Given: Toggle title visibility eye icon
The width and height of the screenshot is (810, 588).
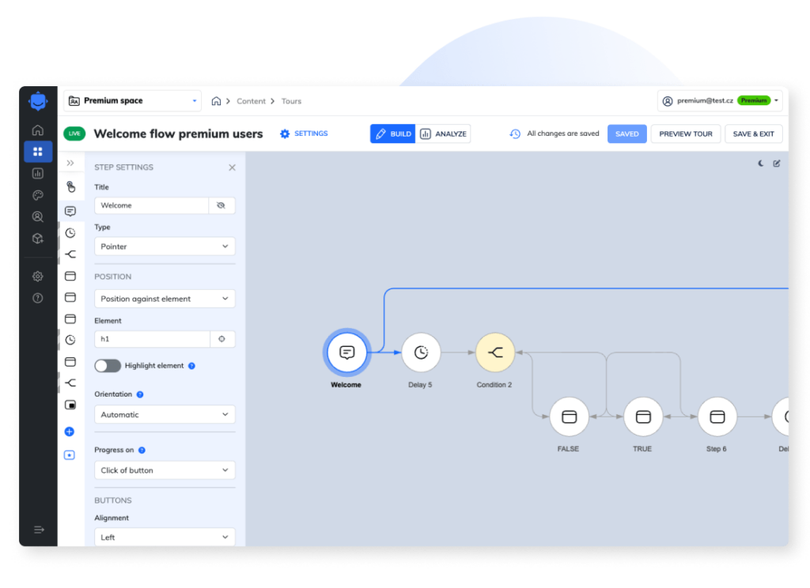Looking at the screenshot, I should (x=221, y=205).
